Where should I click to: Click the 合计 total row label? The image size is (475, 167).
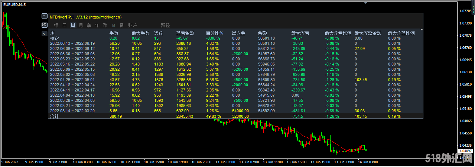[x=55, y=116]
